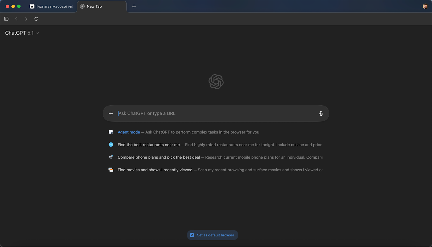Toggle the sidebar panel icon
The image size is (432, 247).
[6, 19]
